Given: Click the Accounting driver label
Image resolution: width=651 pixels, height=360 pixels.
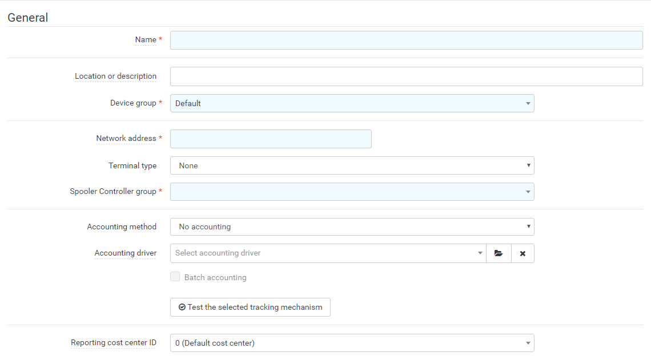Looking at the screenshot, I should click(x=125, y=253).
